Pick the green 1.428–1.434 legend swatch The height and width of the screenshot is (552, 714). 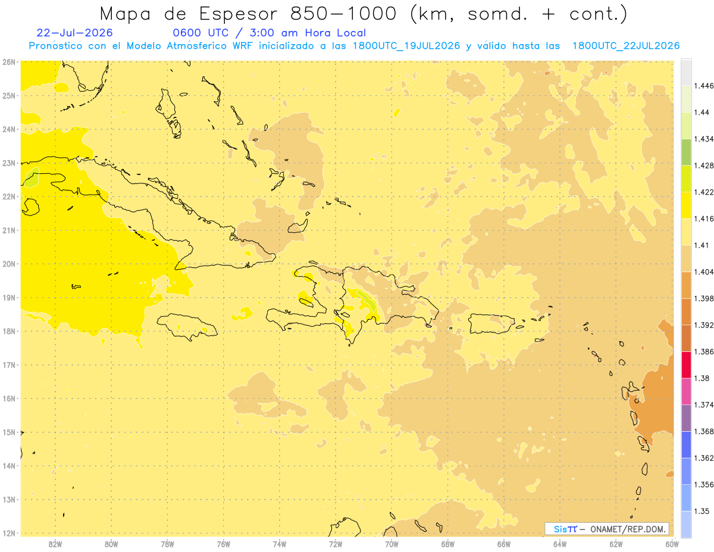[686, 152]
